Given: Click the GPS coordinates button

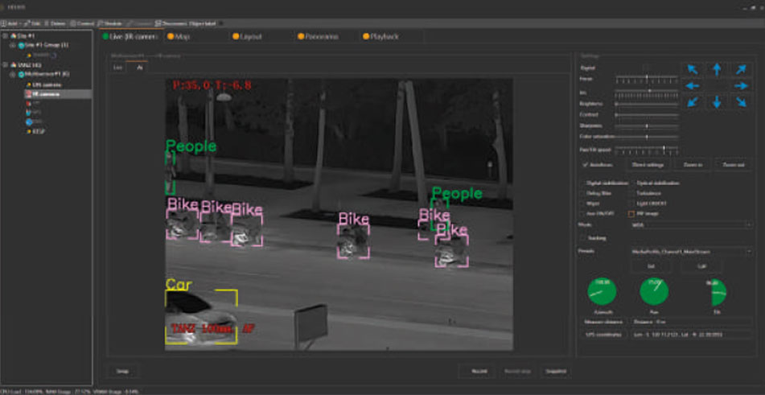Looking at the screenshot, I should [603, 335].
